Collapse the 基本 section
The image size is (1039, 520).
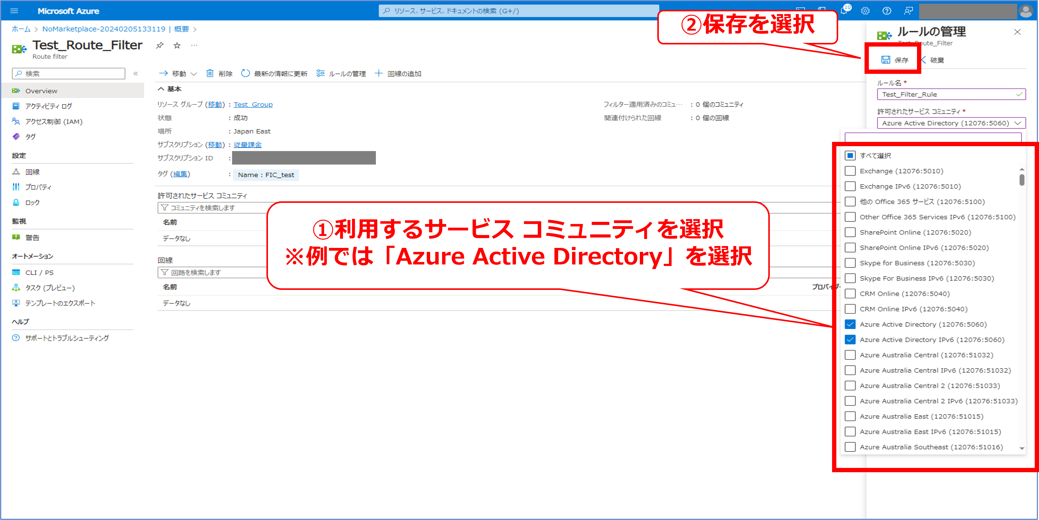click(x=161, y=89)
